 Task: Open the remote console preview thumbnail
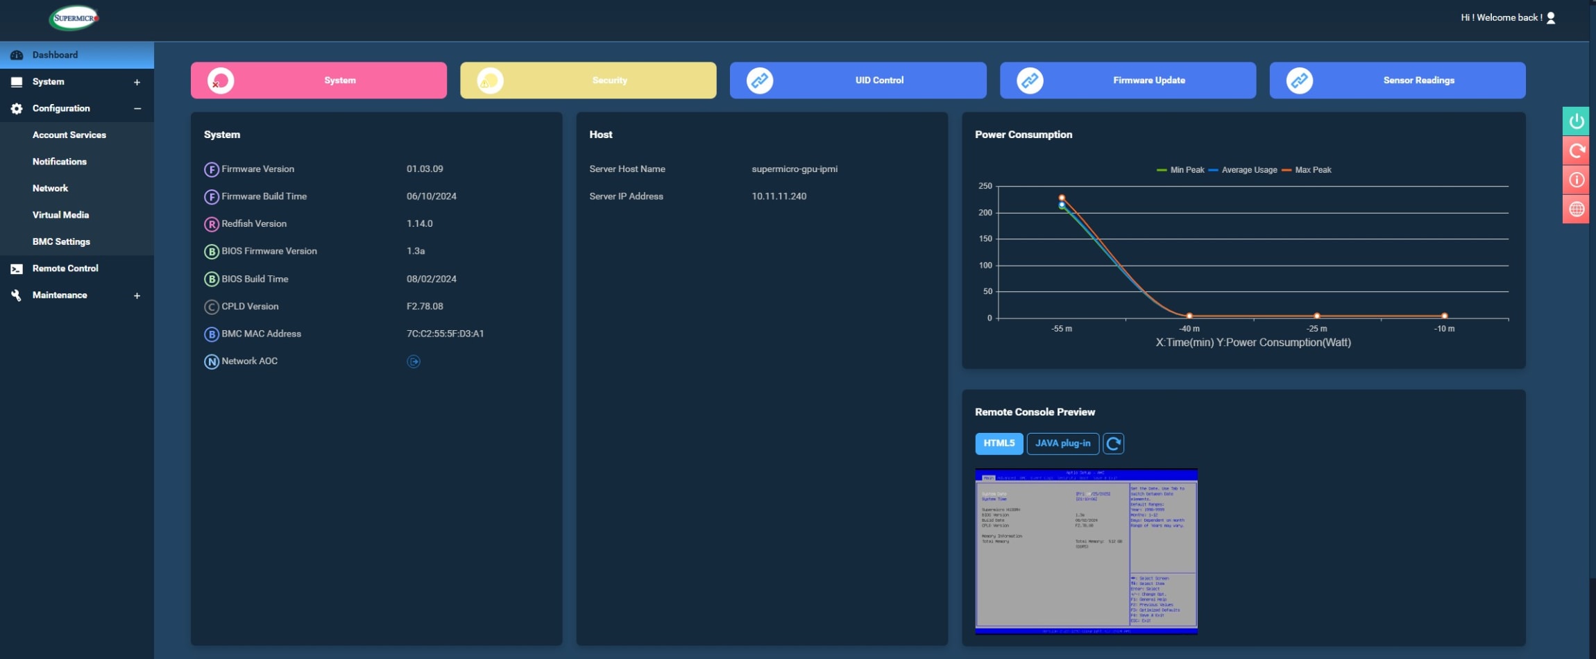(x=1086, y=551)
